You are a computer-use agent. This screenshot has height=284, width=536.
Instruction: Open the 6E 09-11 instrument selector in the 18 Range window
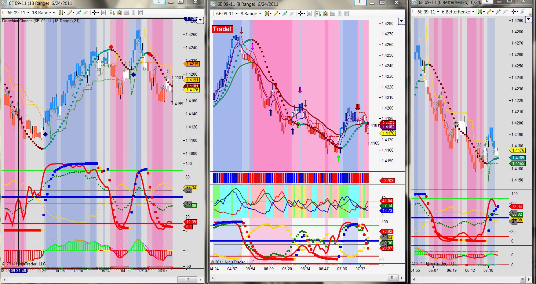pyautogui.click(x=18, y=13)
